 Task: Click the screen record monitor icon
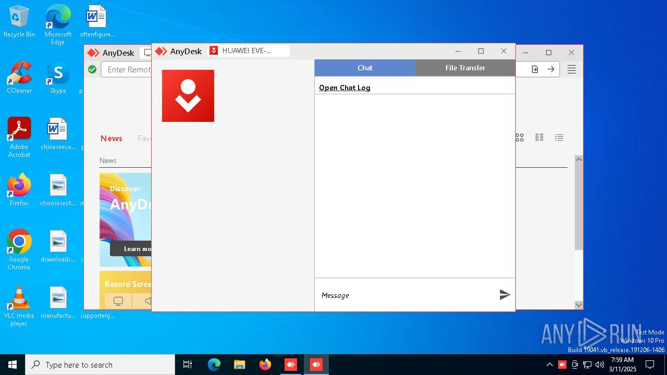(x=118, y=301)
